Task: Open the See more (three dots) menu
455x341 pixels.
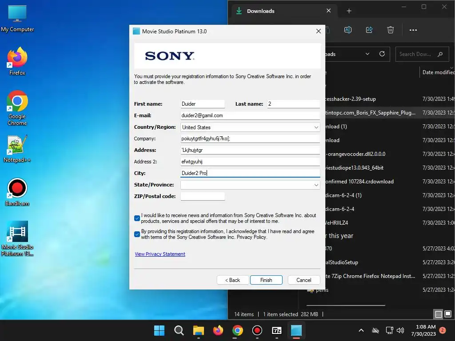Action: tap(413, 30)
